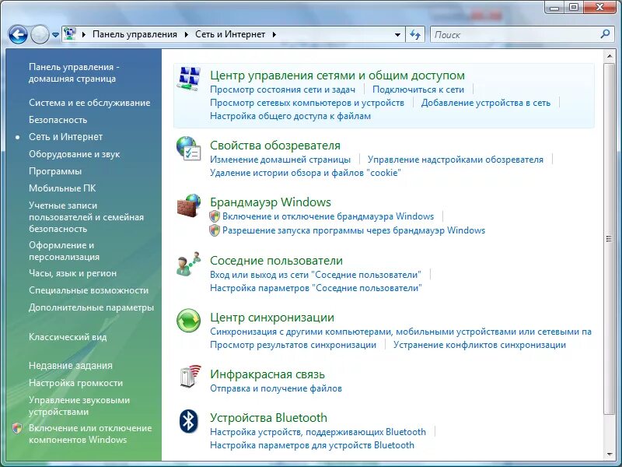This screenshot has height=467, width=622.
Task: Click the vertical scrollbar thumb
Action: point(609,238)
